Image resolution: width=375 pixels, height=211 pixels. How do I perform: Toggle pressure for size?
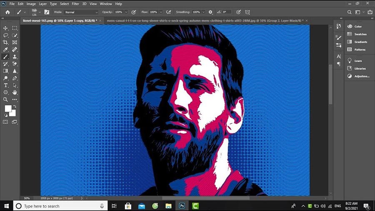click(x=238, y=12)
